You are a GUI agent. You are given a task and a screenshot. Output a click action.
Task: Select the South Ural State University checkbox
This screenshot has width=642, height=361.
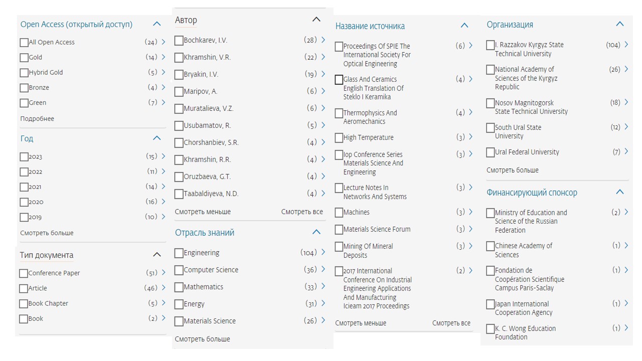(491, 128)
